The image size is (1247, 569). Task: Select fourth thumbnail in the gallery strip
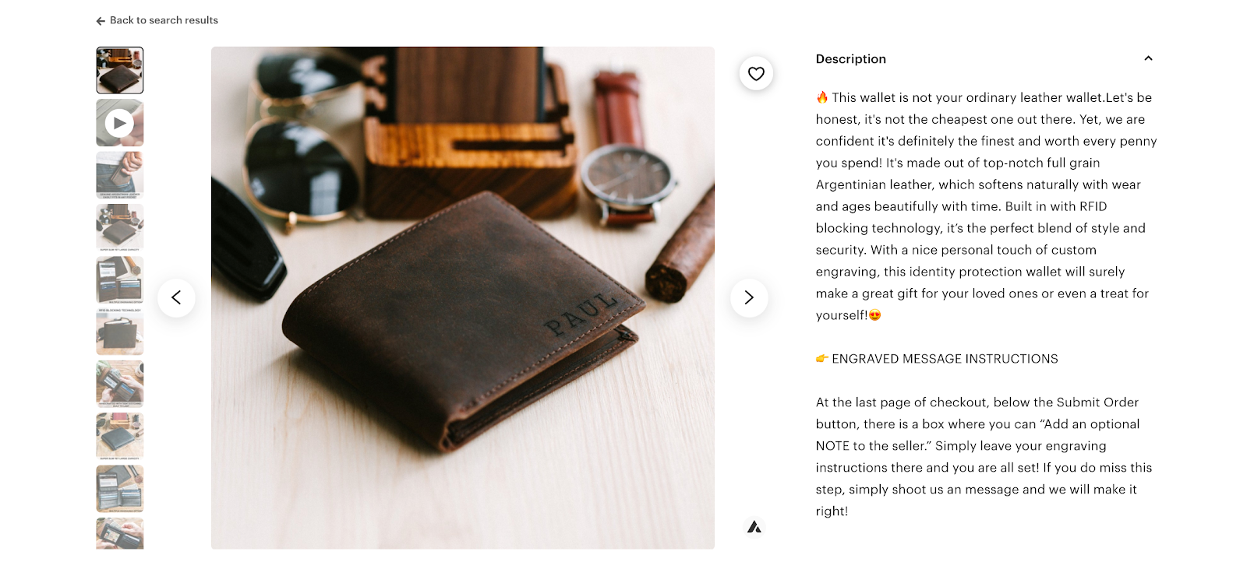pyautogui.click(x=120, y=227)
